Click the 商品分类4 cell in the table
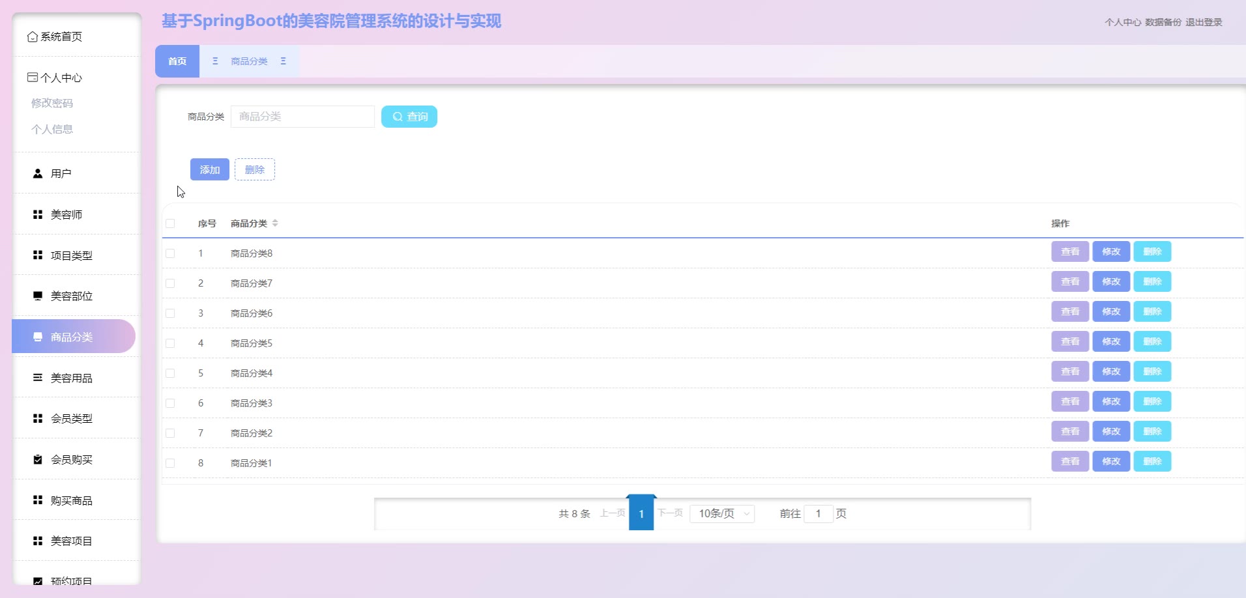 pyautogui.click(x=252, y=373)
